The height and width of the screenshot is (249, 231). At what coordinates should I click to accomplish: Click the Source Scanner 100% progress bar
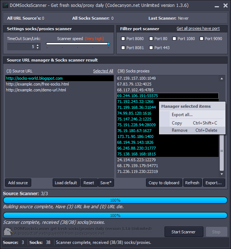click(x=115, y=200)
